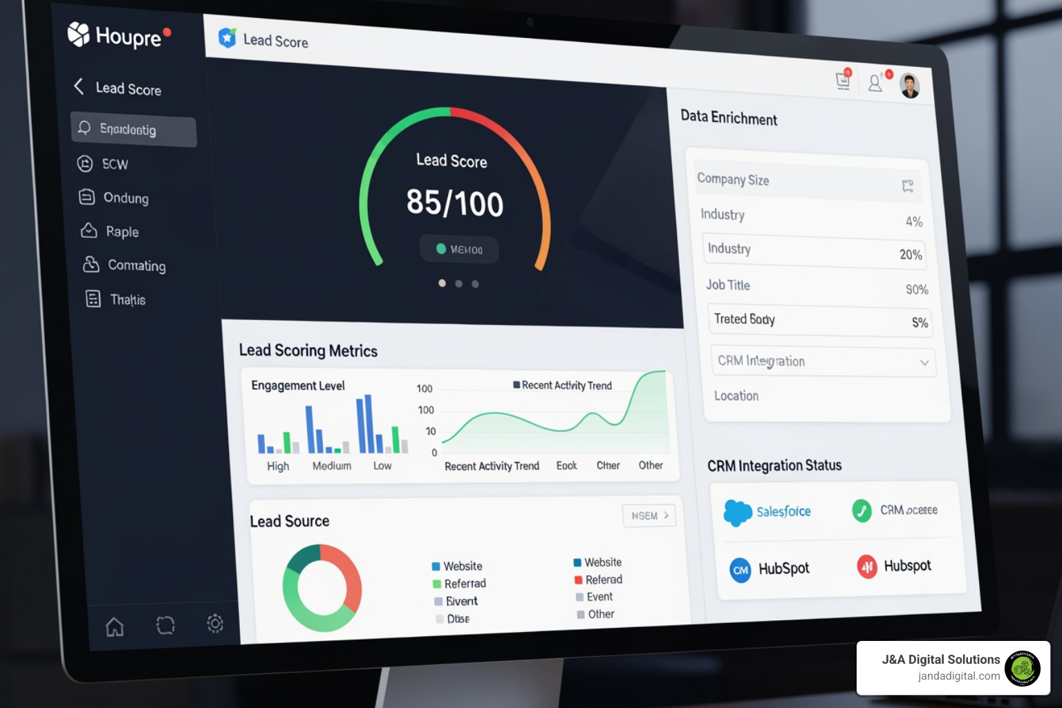This screenshot has height=708, width=1062.
Task: Toggle the blue Website legend in the left column
Action: tap(457, 566)
